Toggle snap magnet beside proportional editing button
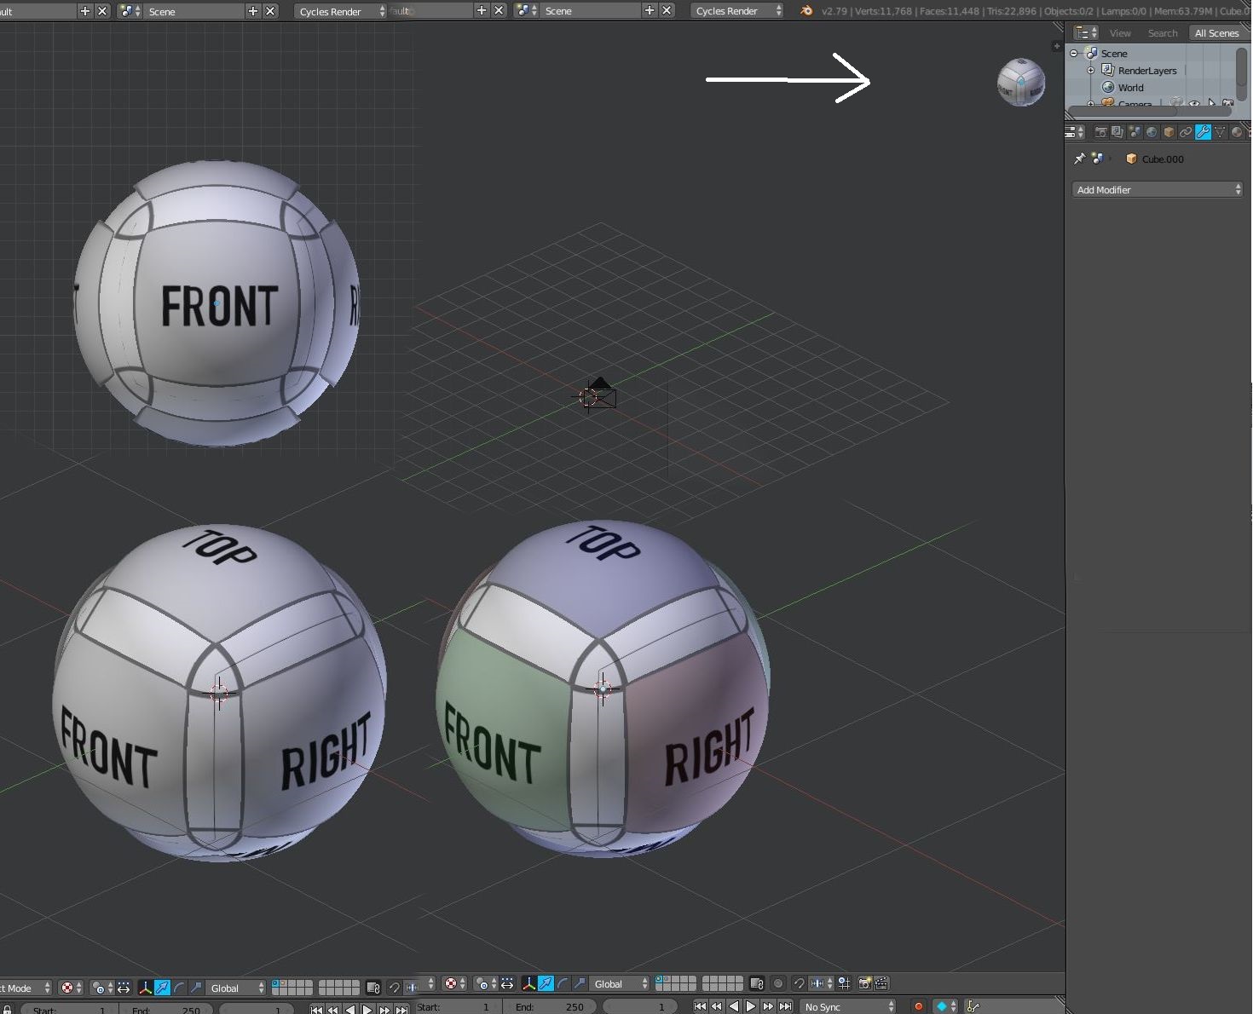The image size is (1253, 1014). point(799,983)
